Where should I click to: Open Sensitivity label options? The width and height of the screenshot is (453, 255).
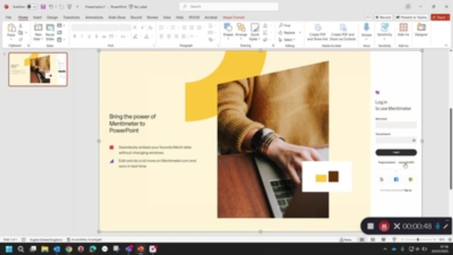click(385, 30)
